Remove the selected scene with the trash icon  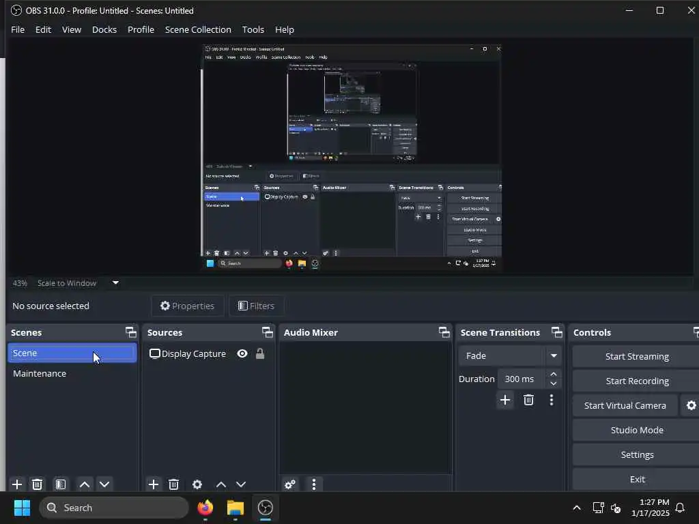click(38, 484)
